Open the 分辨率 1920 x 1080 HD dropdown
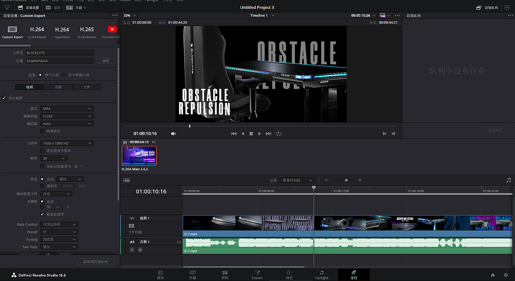The height and width of the screenshot is (281, 515). tap(67, 143)
